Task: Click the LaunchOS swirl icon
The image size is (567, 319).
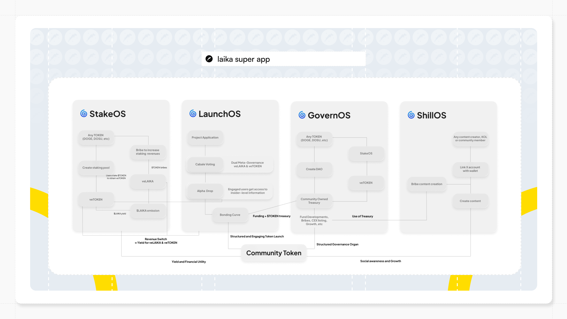Action: pyautogui.click(x=193, y=114)
